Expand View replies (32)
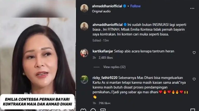This screenshot has width=199, height=111. tap(114, 67)
